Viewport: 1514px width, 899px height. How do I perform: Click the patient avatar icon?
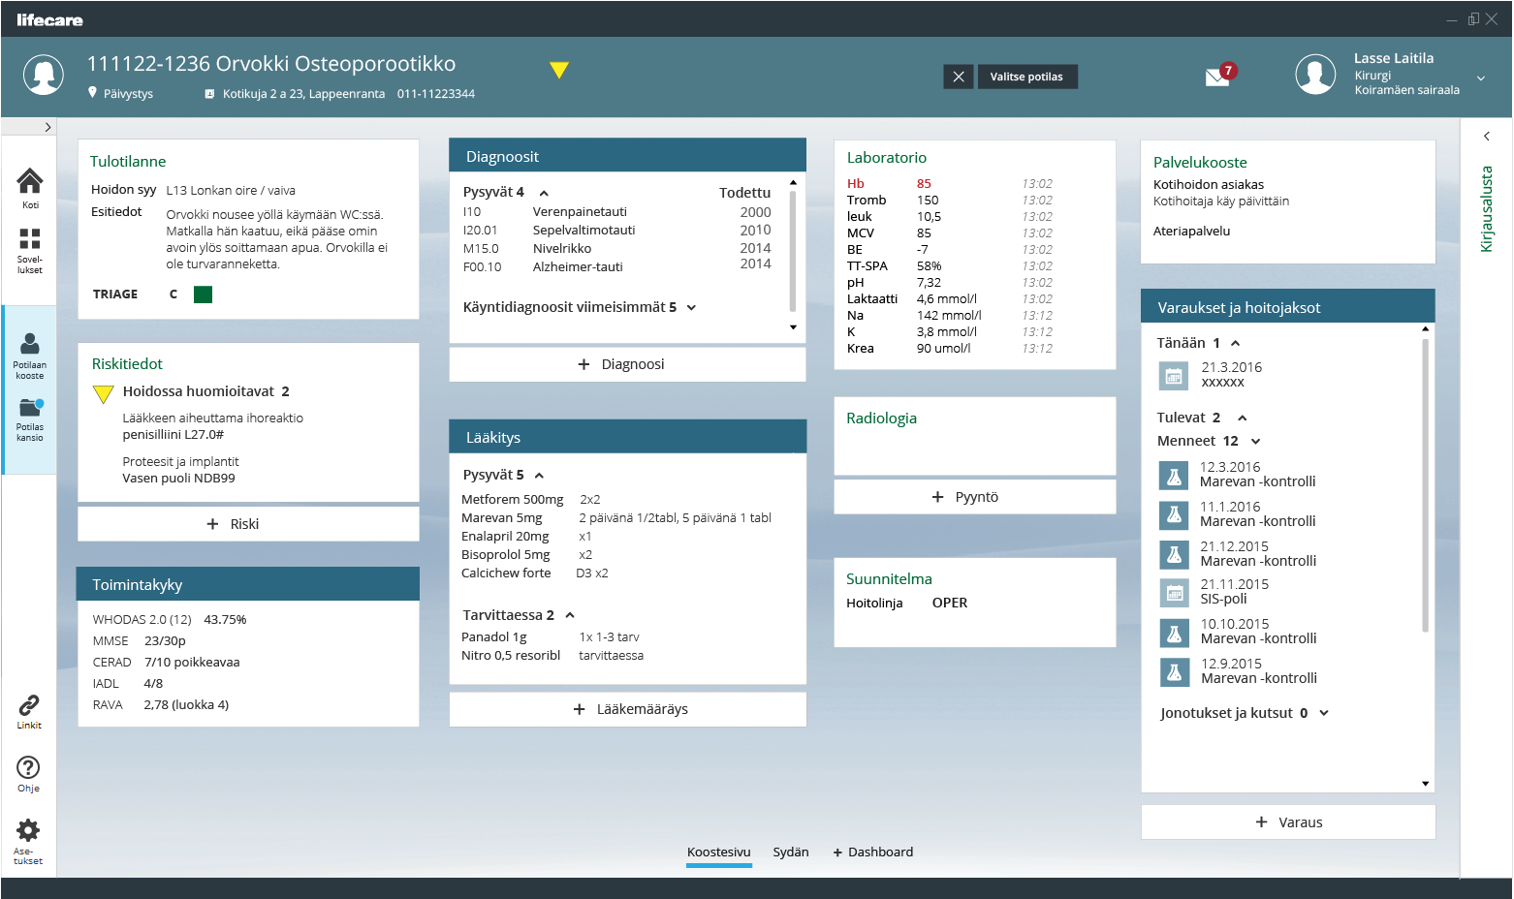pyautogui.click(x=44, y=75)
